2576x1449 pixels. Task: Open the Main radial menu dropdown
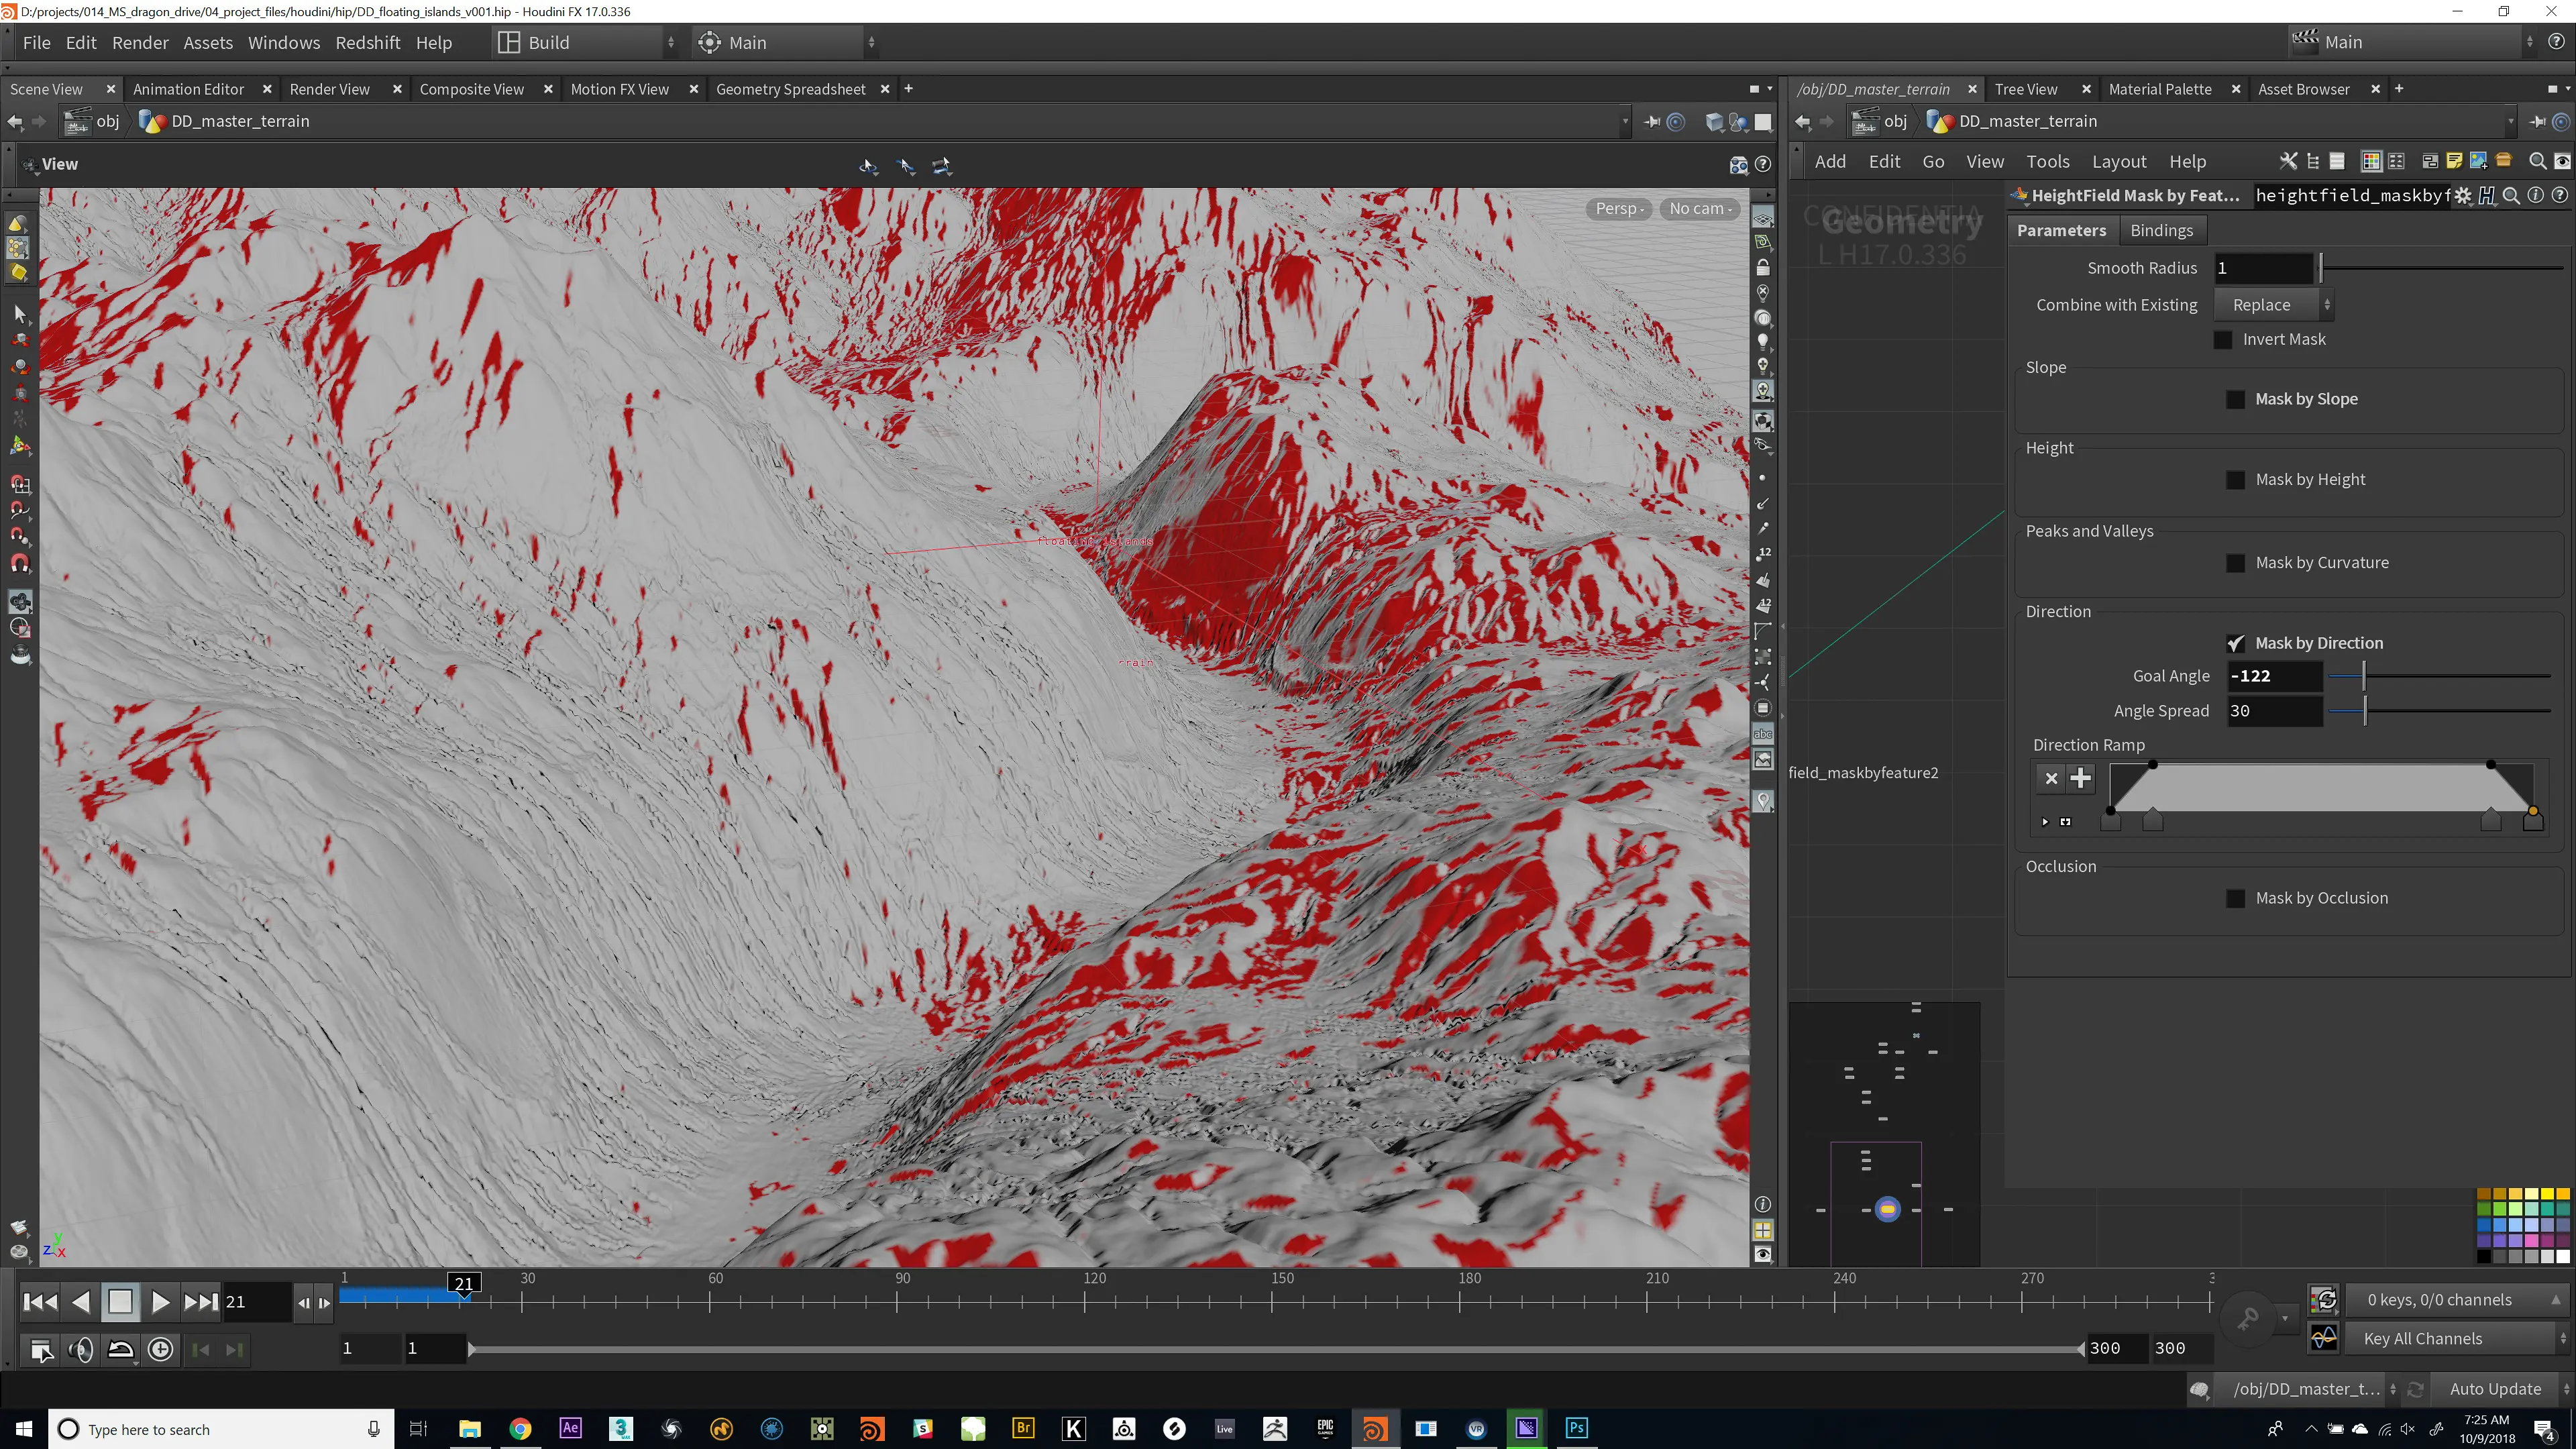tap(787, 42)
